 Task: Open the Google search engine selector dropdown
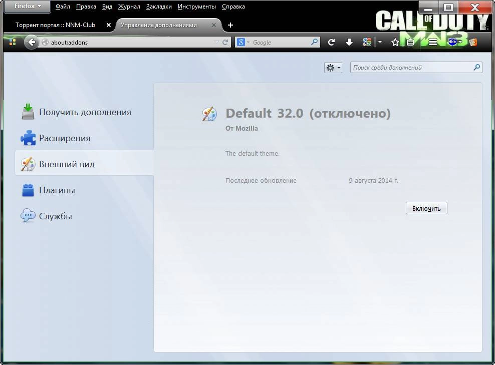[x=243, y=42]
